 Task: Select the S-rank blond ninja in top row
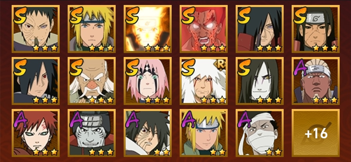pyautogui.click(x=92, y=29)
